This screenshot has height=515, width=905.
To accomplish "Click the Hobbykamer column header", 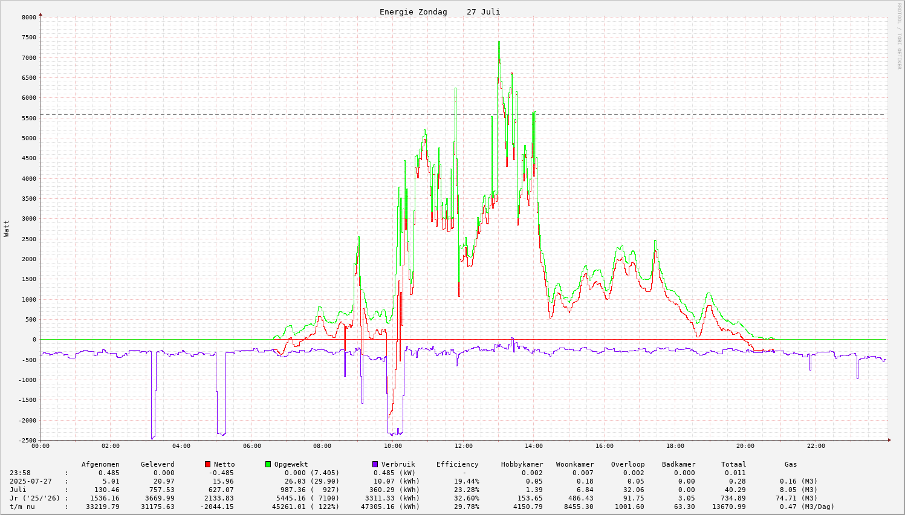I will pos(522,464).
